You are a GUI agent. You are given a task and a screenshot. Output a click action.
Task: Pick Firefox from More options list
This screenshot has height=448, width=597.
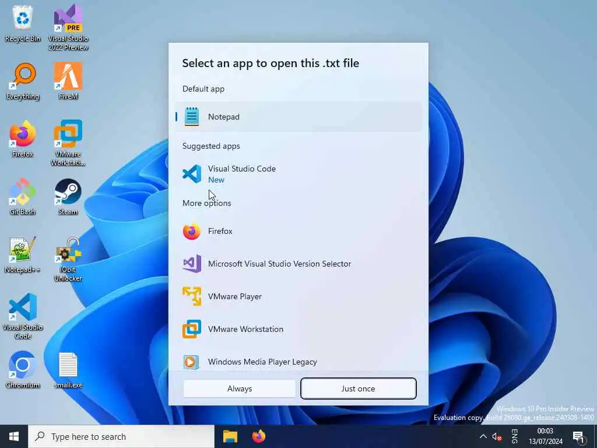pyautogui.click(x=298, y=231)
